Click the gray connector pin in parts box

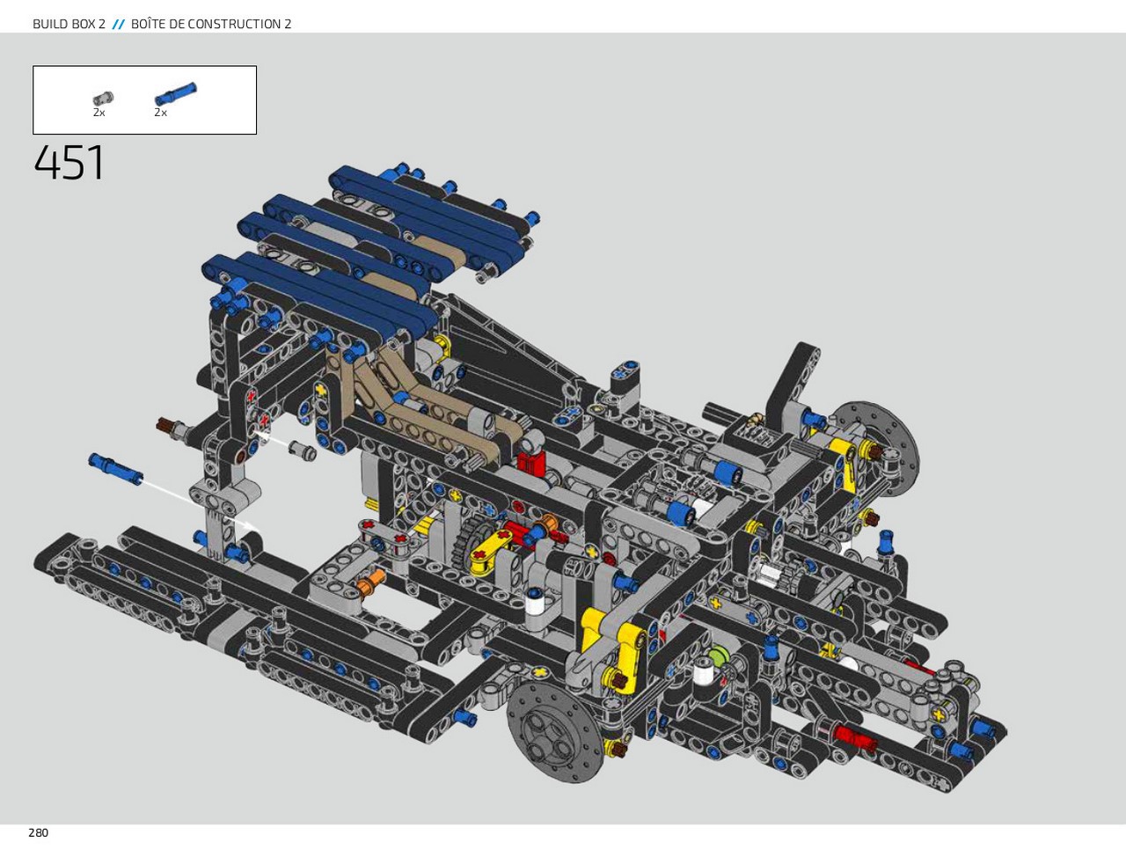pyautogui.click(x=103, y=99)
